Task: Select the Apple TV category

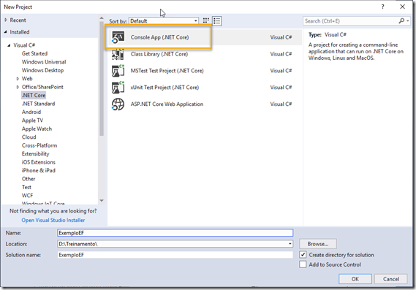Action: (32, 121)
